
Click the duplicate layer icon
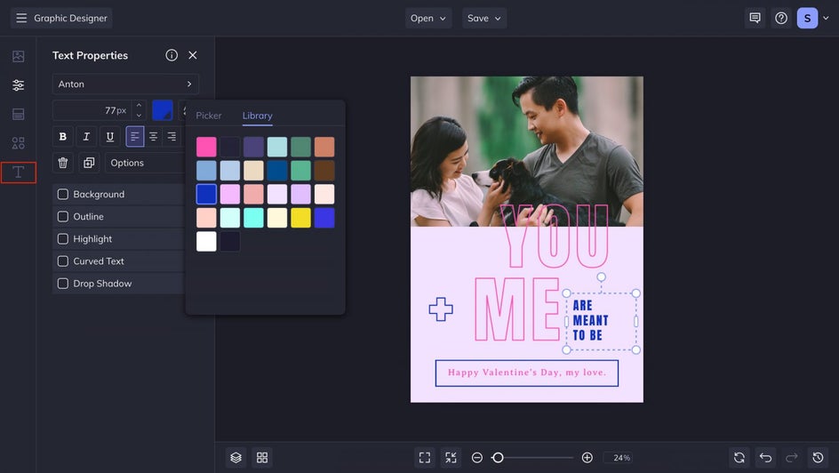click(x=89, y=163)
